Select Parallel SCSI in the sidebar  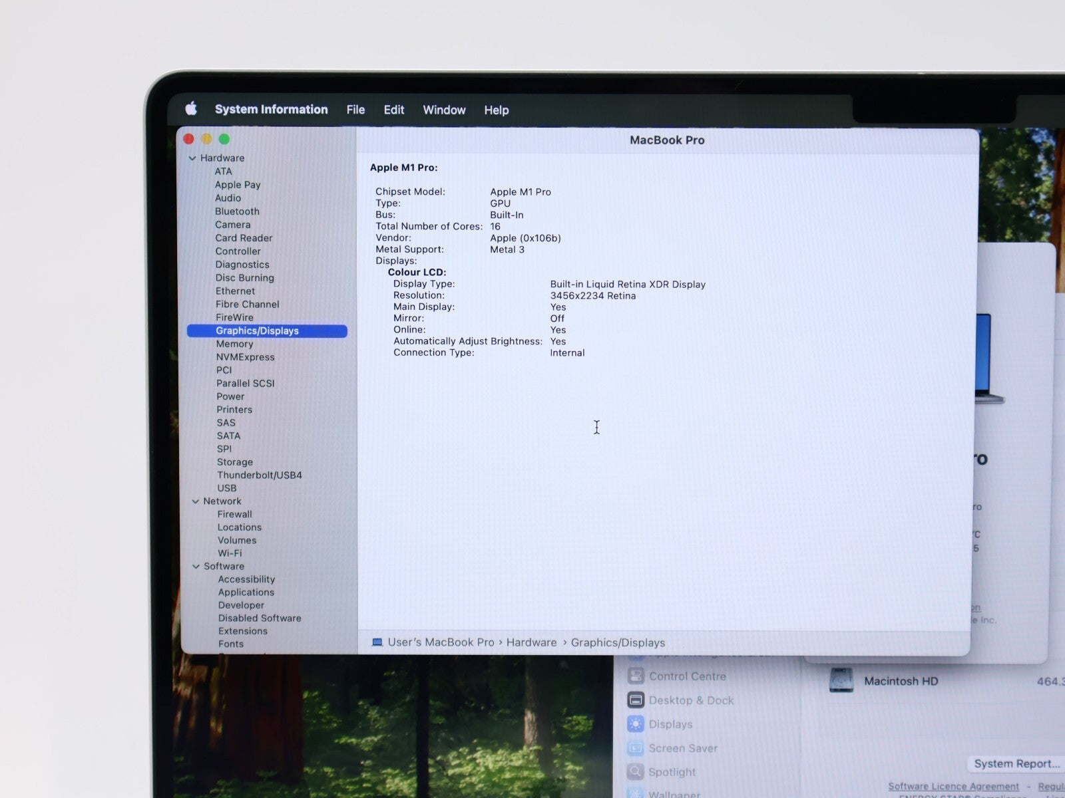[x=245, y=384]
